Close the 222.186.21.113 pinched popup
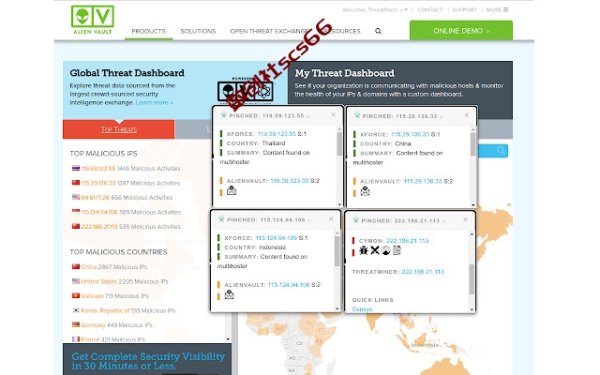This screenshot has width=600, height=375. click(465, 219)
